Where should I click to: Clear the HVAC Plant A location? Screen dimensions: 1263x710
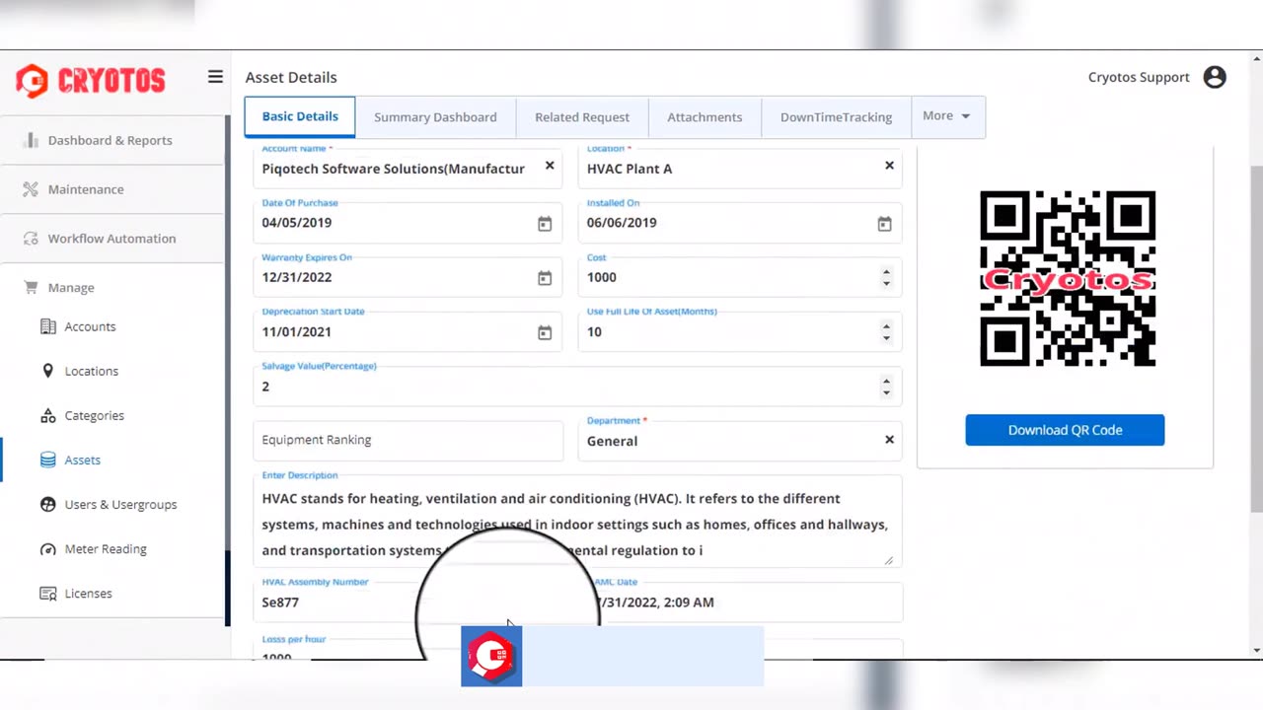click(889, 166)
